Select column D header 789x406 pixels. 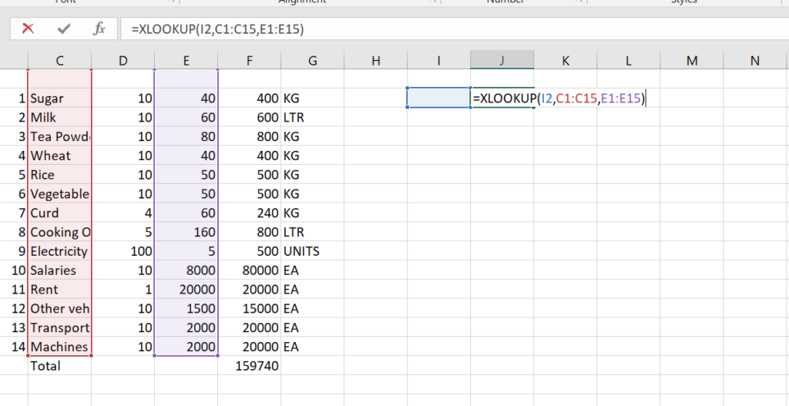[123, 61]
